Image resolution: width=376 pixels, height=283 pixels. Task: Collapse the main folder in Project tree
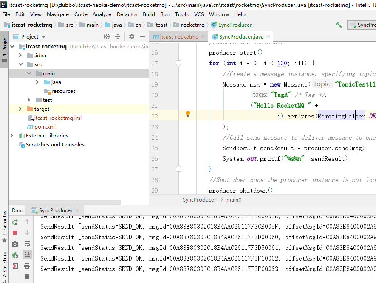click(x=29, y=73)
